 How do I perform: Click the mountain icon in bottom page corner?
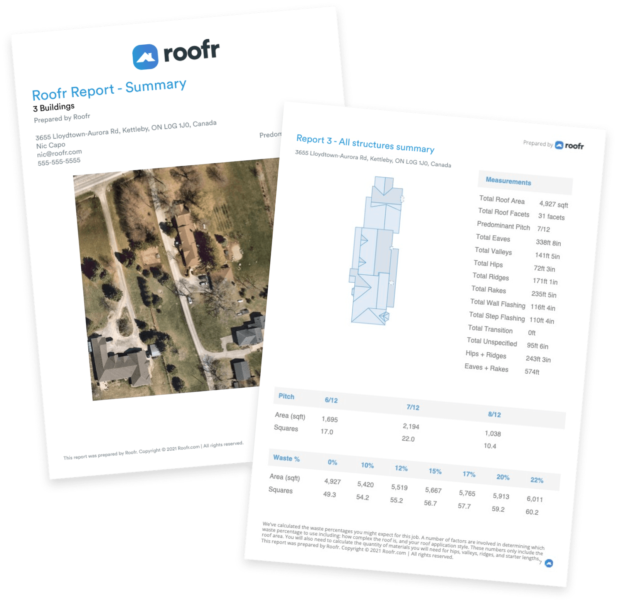click(x=550, y=562)
